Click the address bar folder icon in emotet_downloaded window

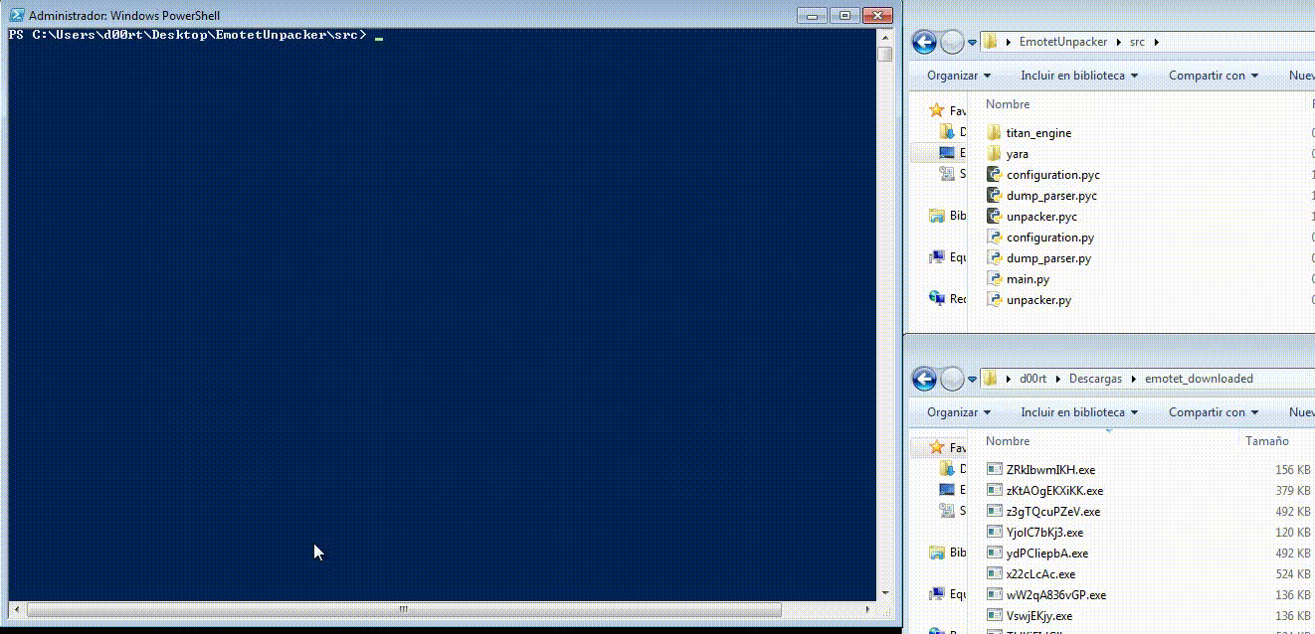[x=991, y=379]
